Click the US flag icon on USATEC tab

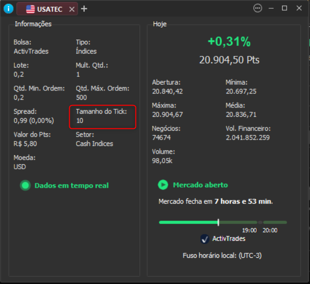[30, 9]
